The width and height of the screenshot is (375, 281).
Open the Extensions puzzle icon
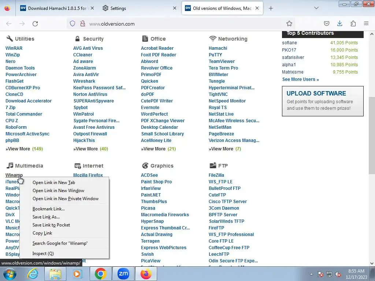[x=353, y=23]
